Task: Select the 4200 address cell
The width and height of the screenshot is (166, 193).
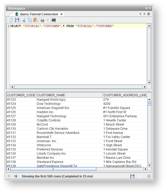Action: point(125,104)
